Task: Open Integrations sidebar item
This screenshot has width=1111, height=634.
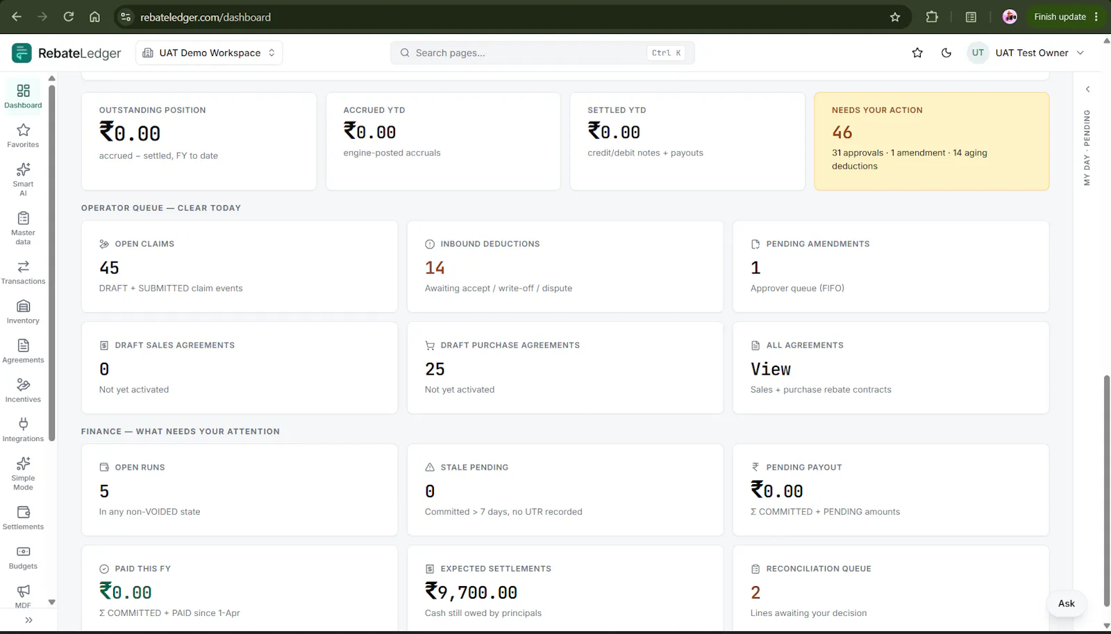Action: tap(23, 429)
